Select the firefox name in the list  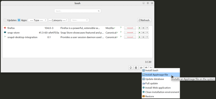click(11, 28)
